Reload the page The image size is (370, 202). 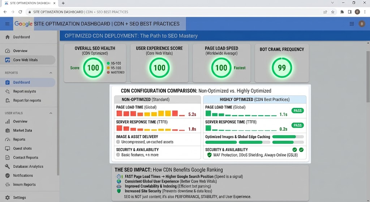(x=20, y=12)
